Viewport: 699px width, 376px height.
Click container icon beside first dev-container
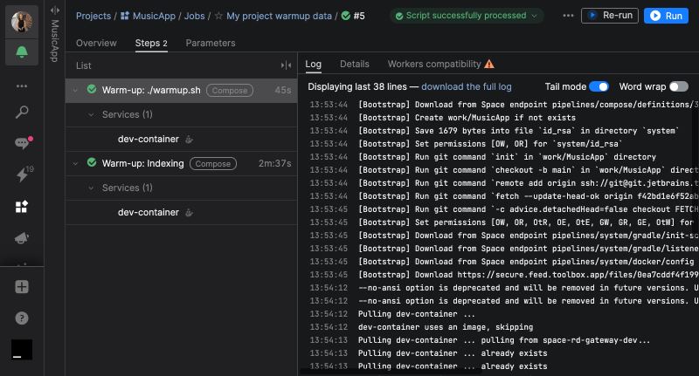189,140
